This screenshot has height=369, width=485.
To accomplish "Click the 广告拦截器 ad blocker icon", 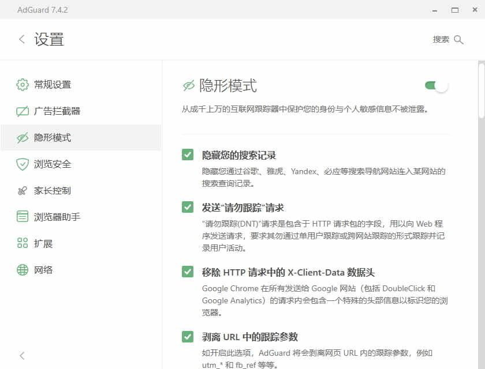I will tap(23, 111).
